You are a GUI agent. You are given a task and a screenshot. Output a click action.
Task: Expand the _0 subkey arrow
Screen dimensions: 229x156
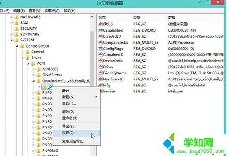(39, 87)
